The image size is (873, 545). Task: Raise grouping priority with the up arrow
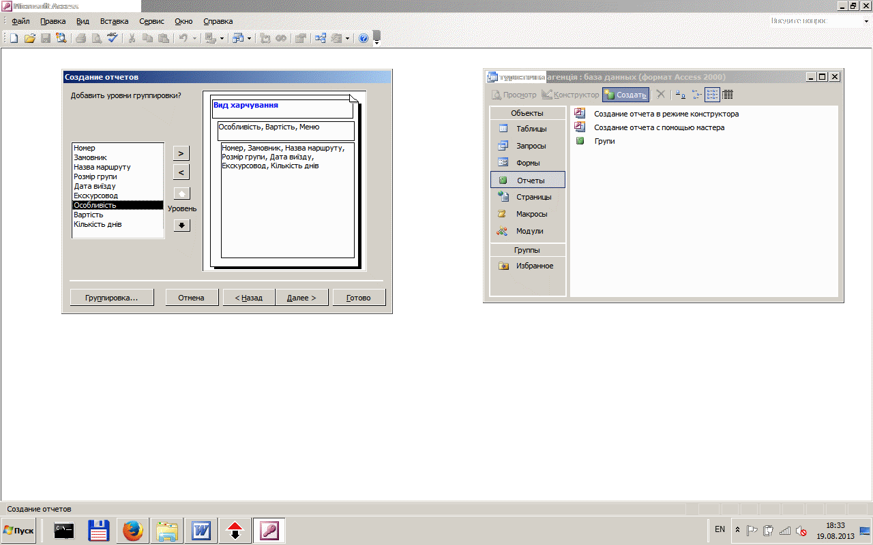click(x=181, y=193)
